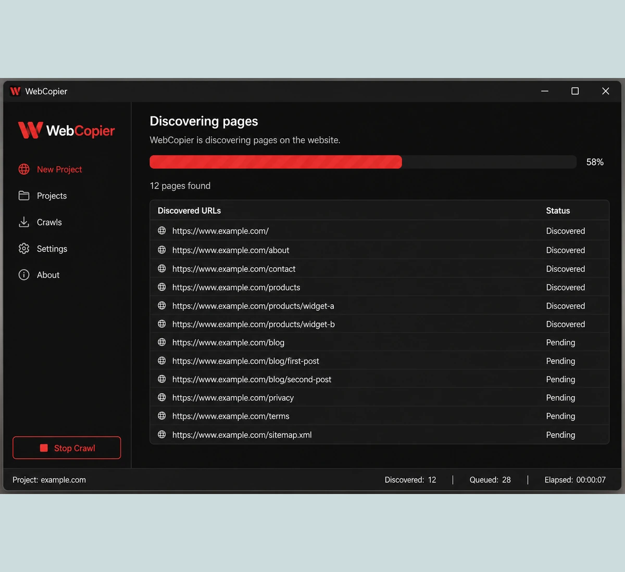Select the https://www.example.com/ URL
This screenshot has height=572, width=625.
click(220, 231)
